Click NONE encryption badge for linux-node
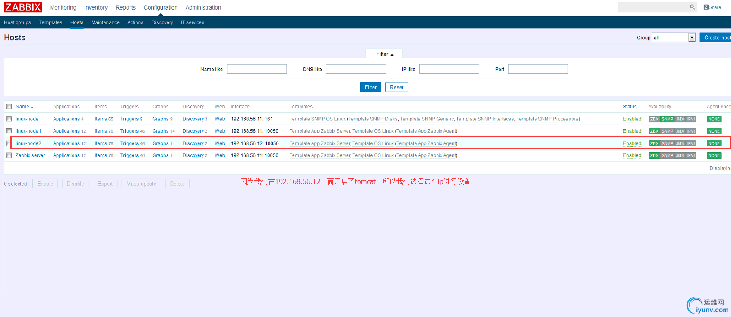The image size is (731, 317). coord(714,119)
